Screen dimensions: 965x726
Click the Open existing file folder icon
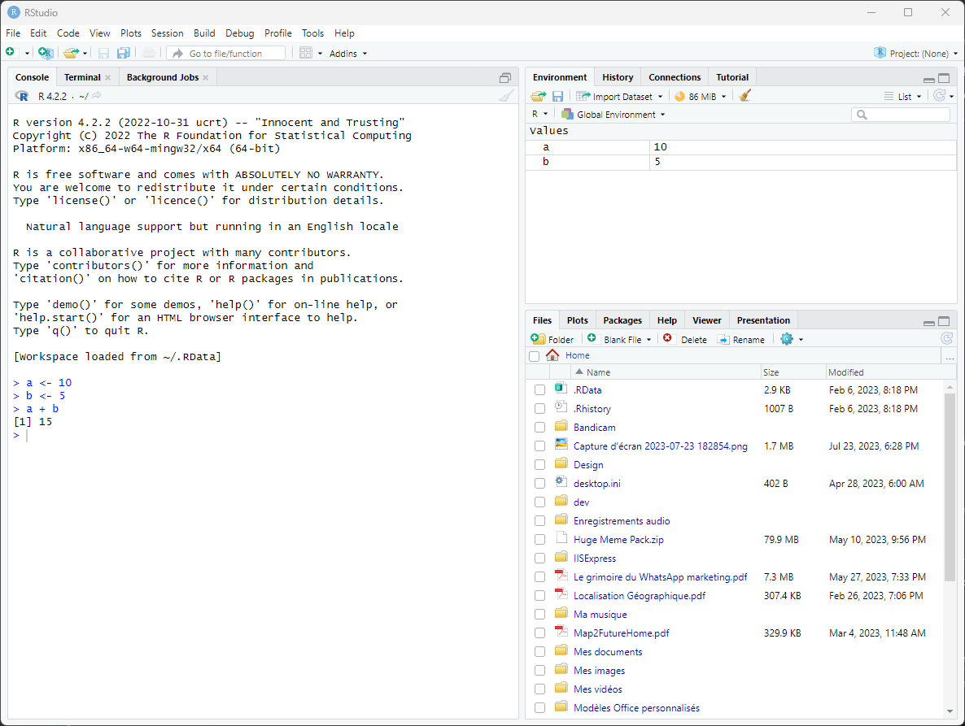72,53
